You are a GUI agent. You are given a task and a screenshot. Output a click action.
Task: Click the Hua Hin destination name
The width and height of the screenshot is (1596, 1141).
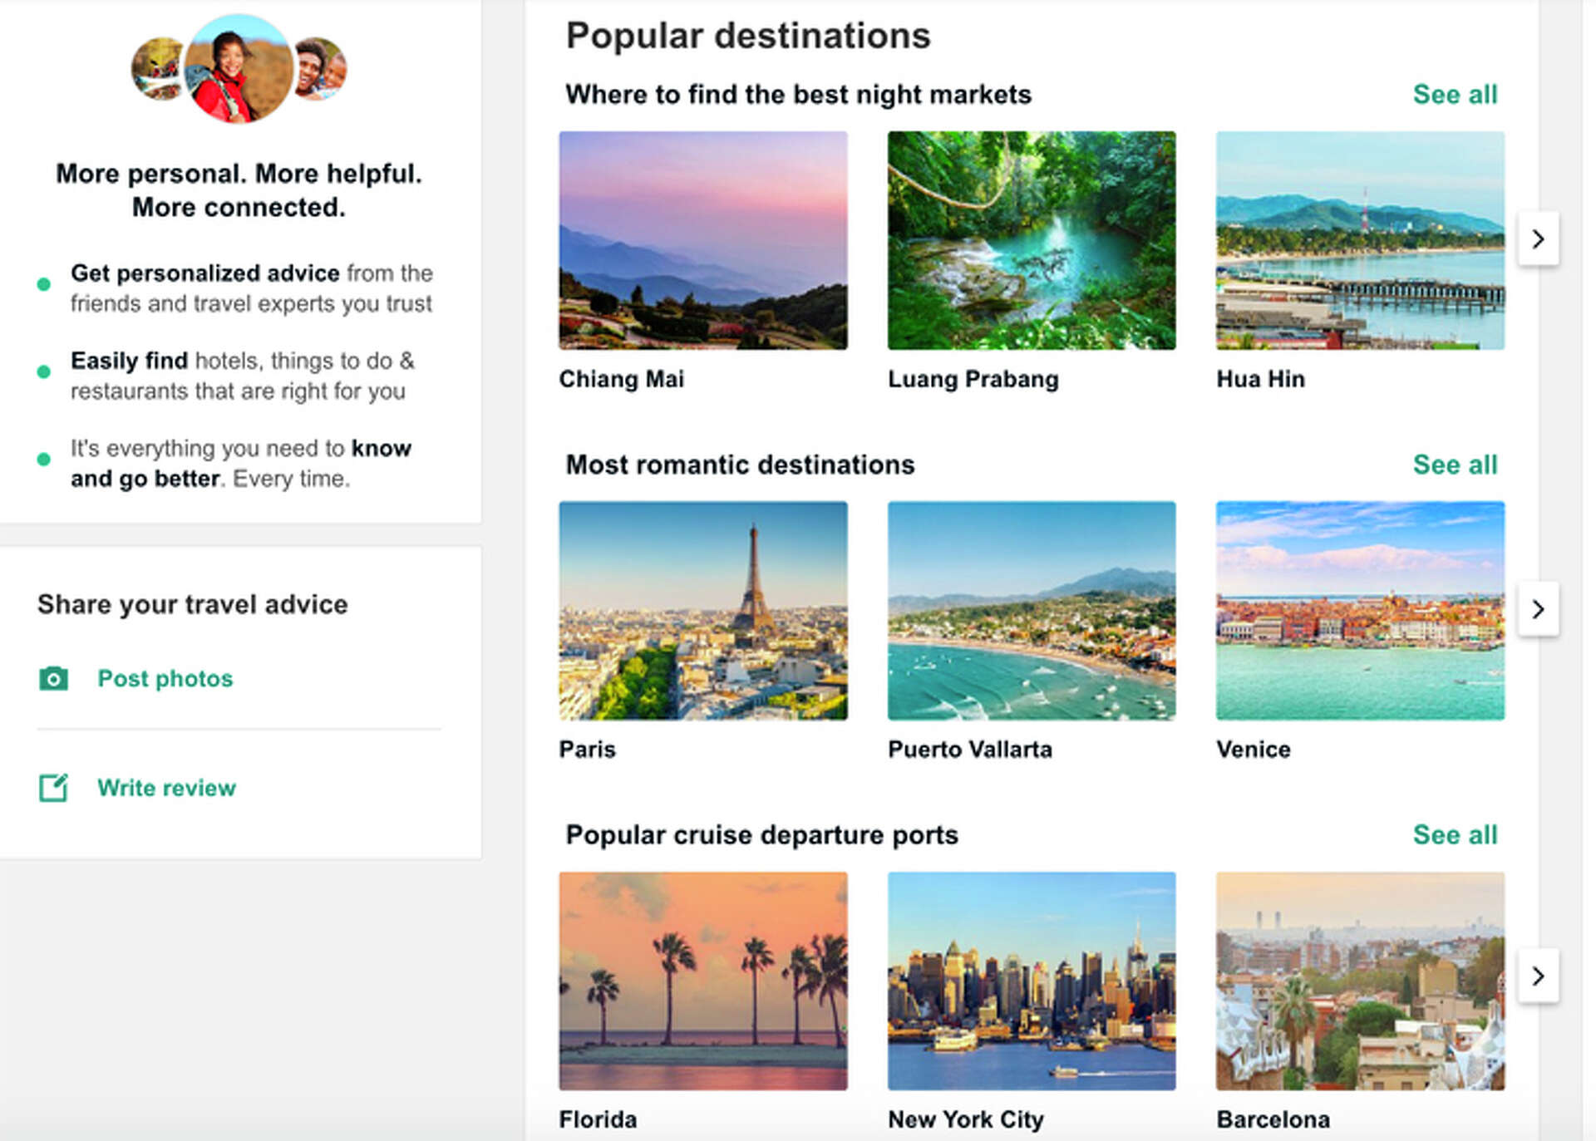point(1259,379)
